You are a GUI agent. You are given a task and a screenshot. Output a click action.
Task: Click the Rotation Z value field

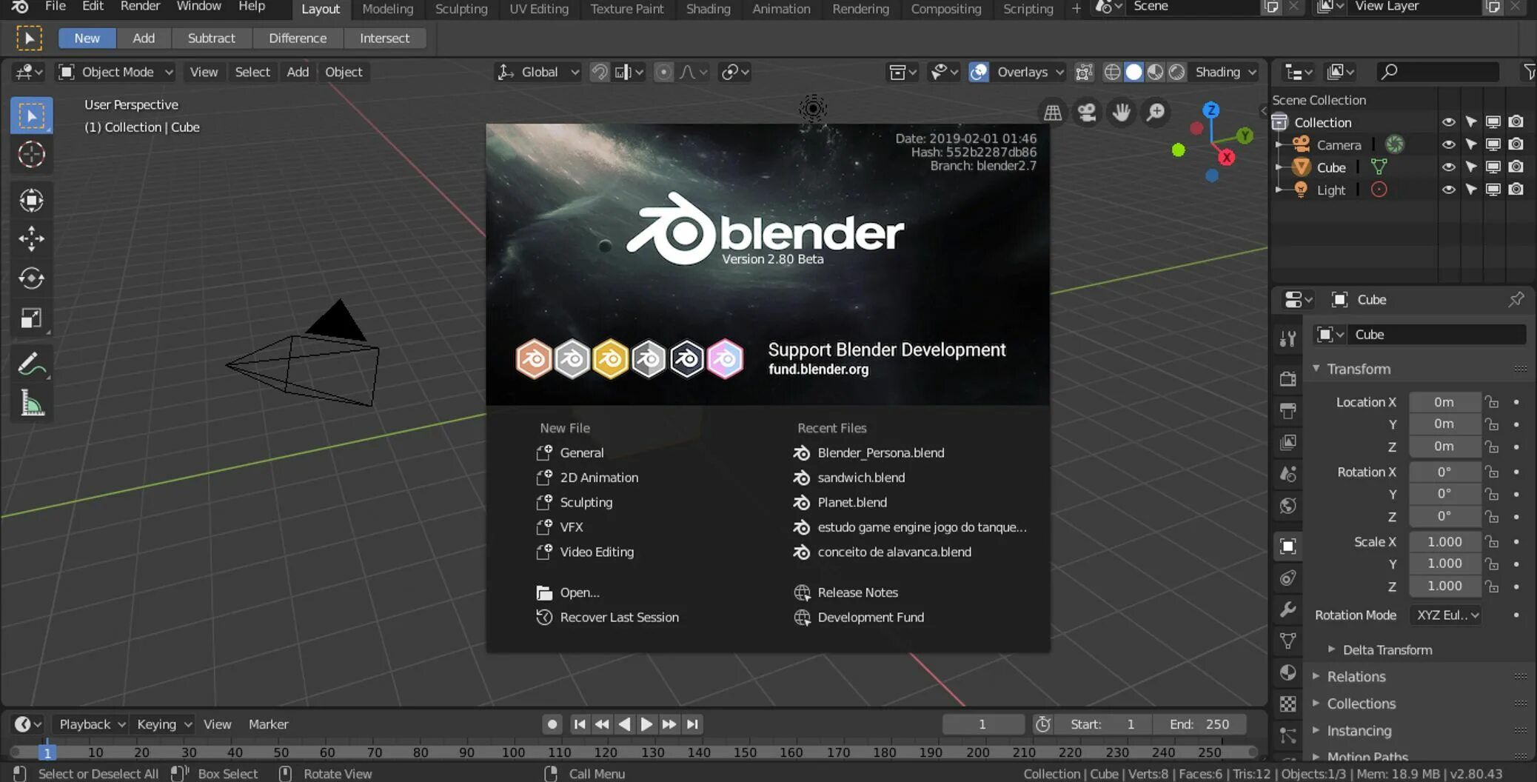click(x=1444, y=516)
